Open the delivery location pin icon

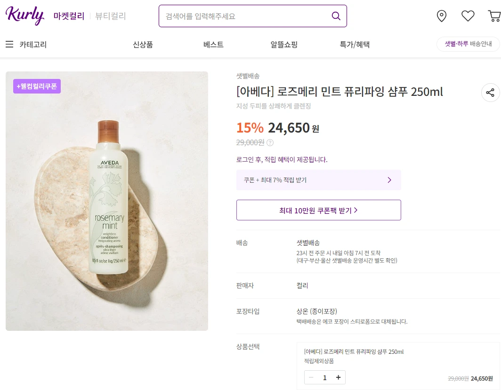pyautogui.click(x=441, y=16)
